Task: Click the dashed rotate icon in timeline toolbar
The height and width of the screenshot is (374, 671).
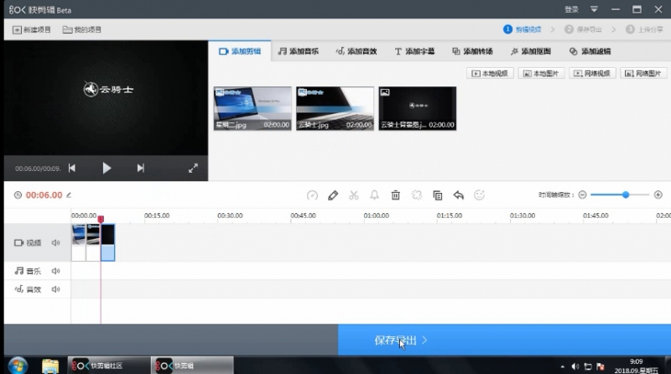Action: 416,195
